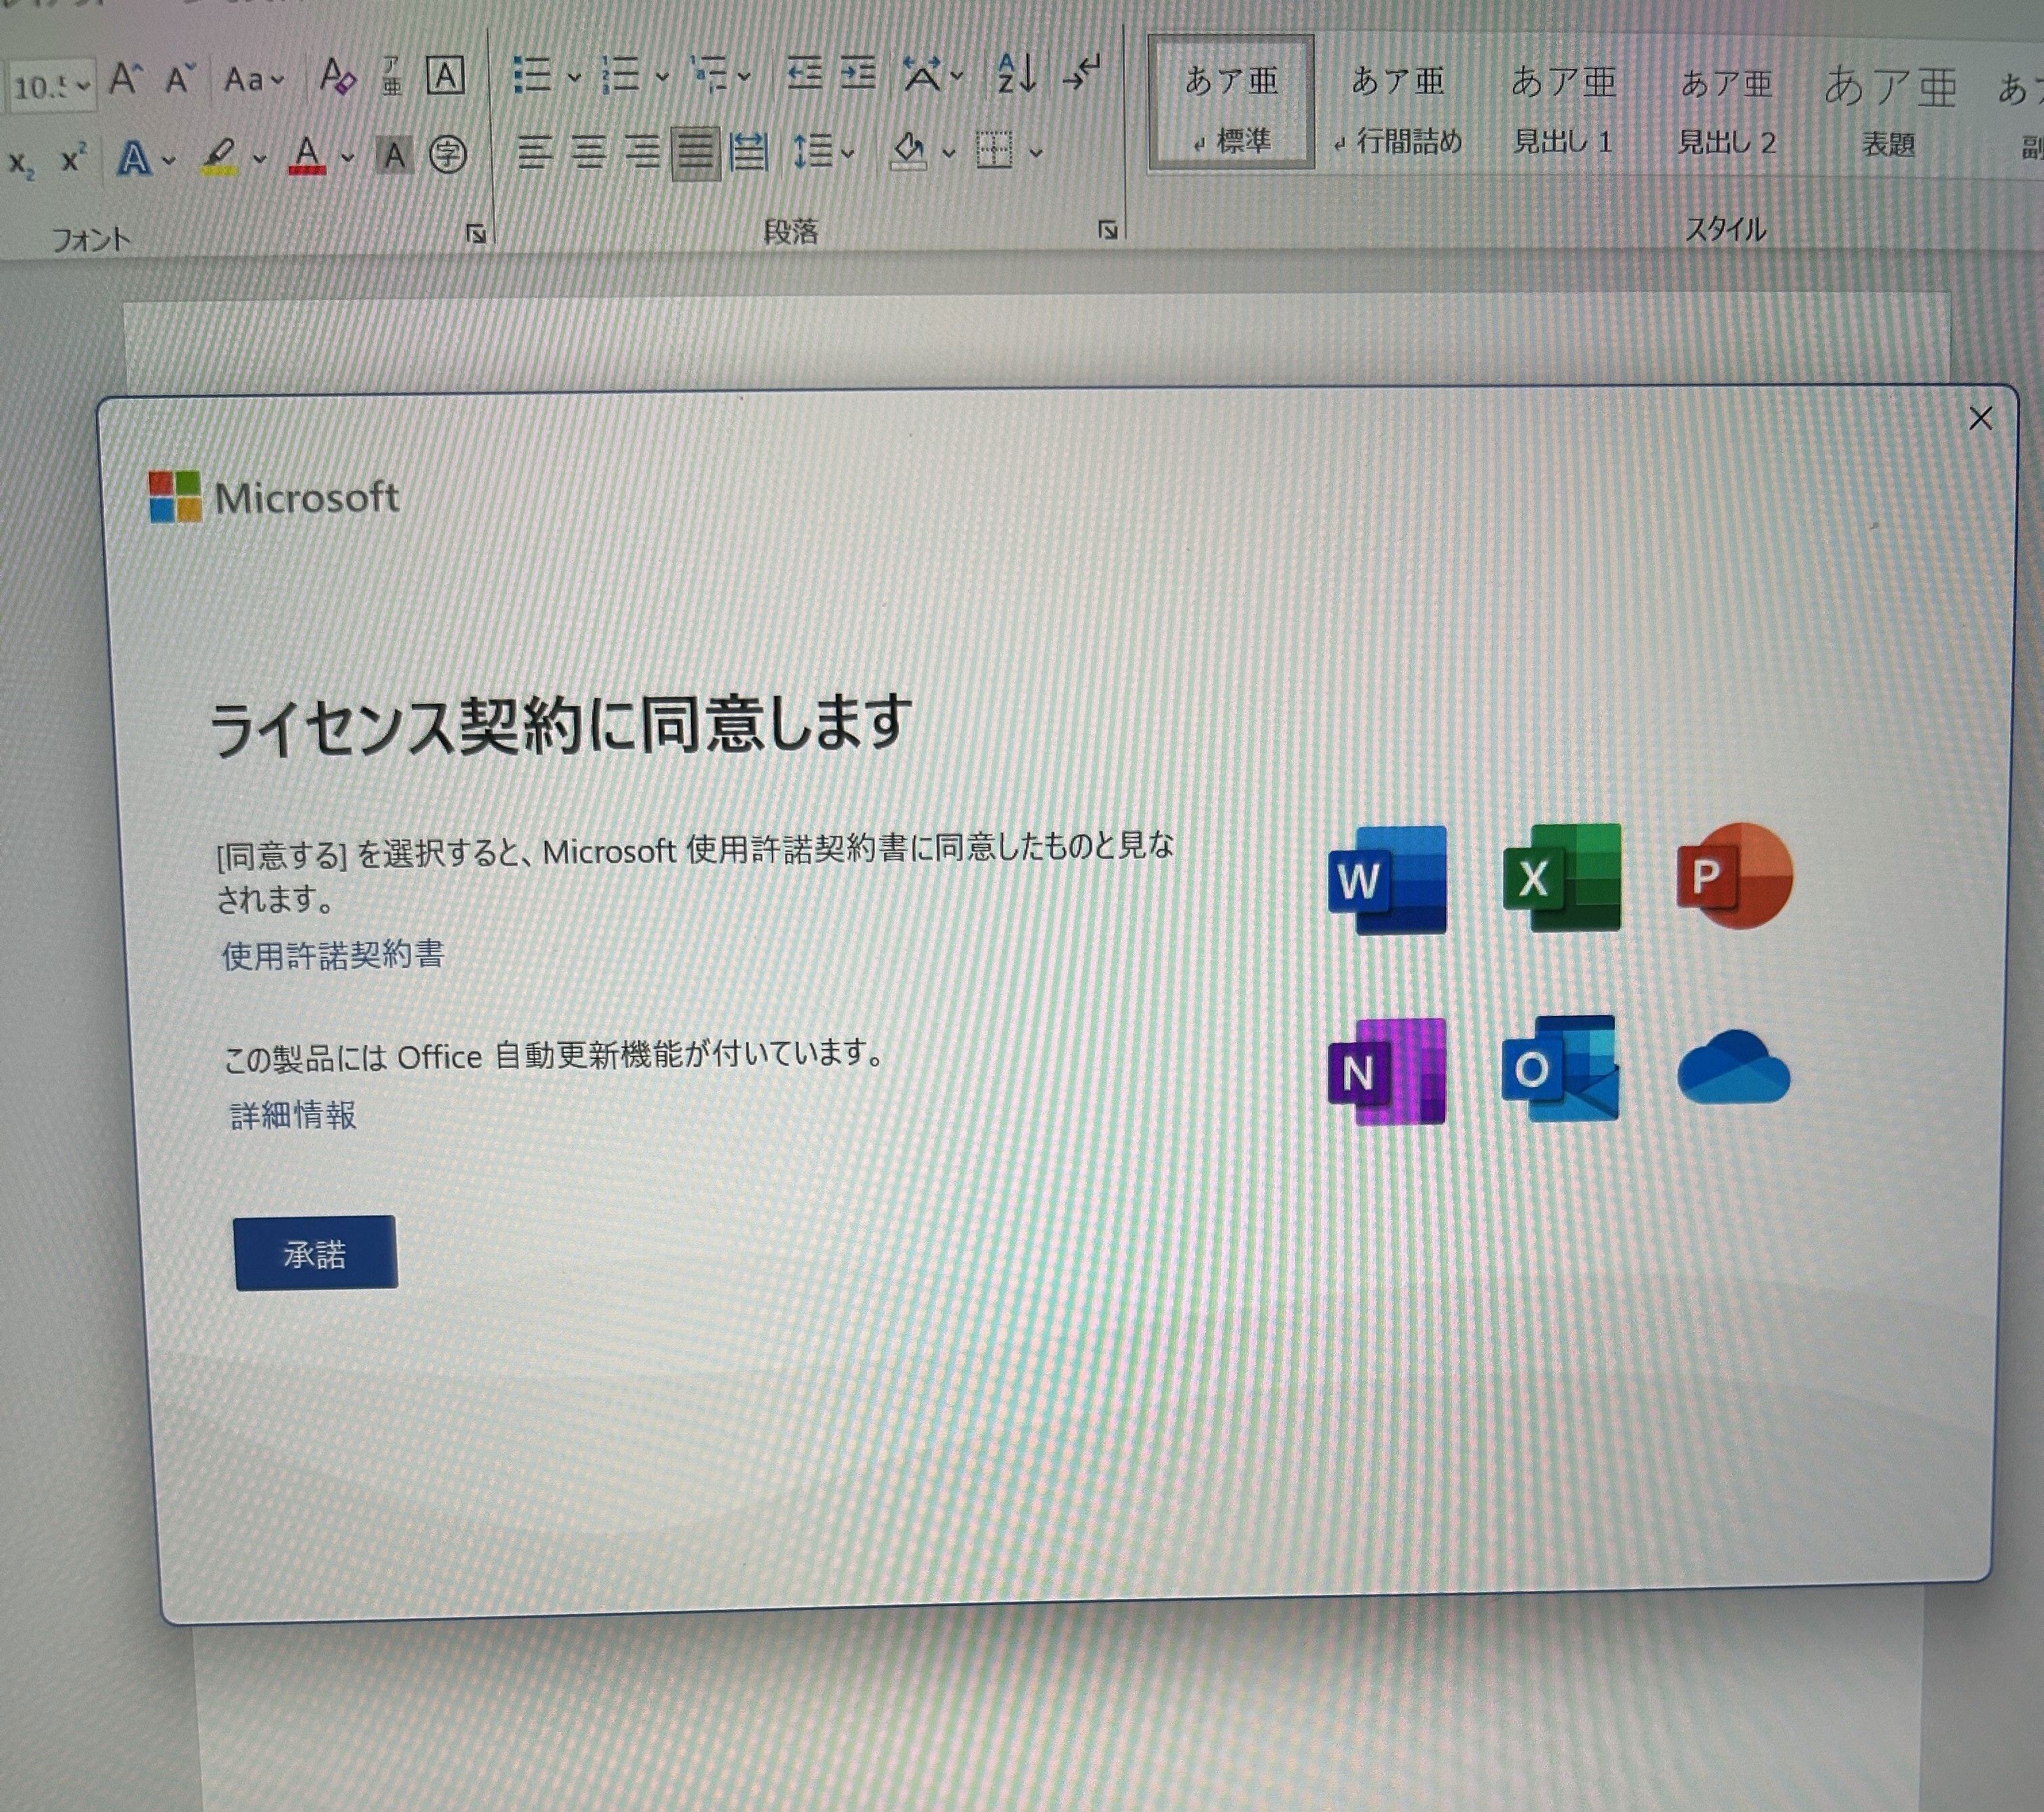Image resolution: width=2044 pixels, height=1812 pixels.
Task: Click the borders icon
Action: point(994,152)
